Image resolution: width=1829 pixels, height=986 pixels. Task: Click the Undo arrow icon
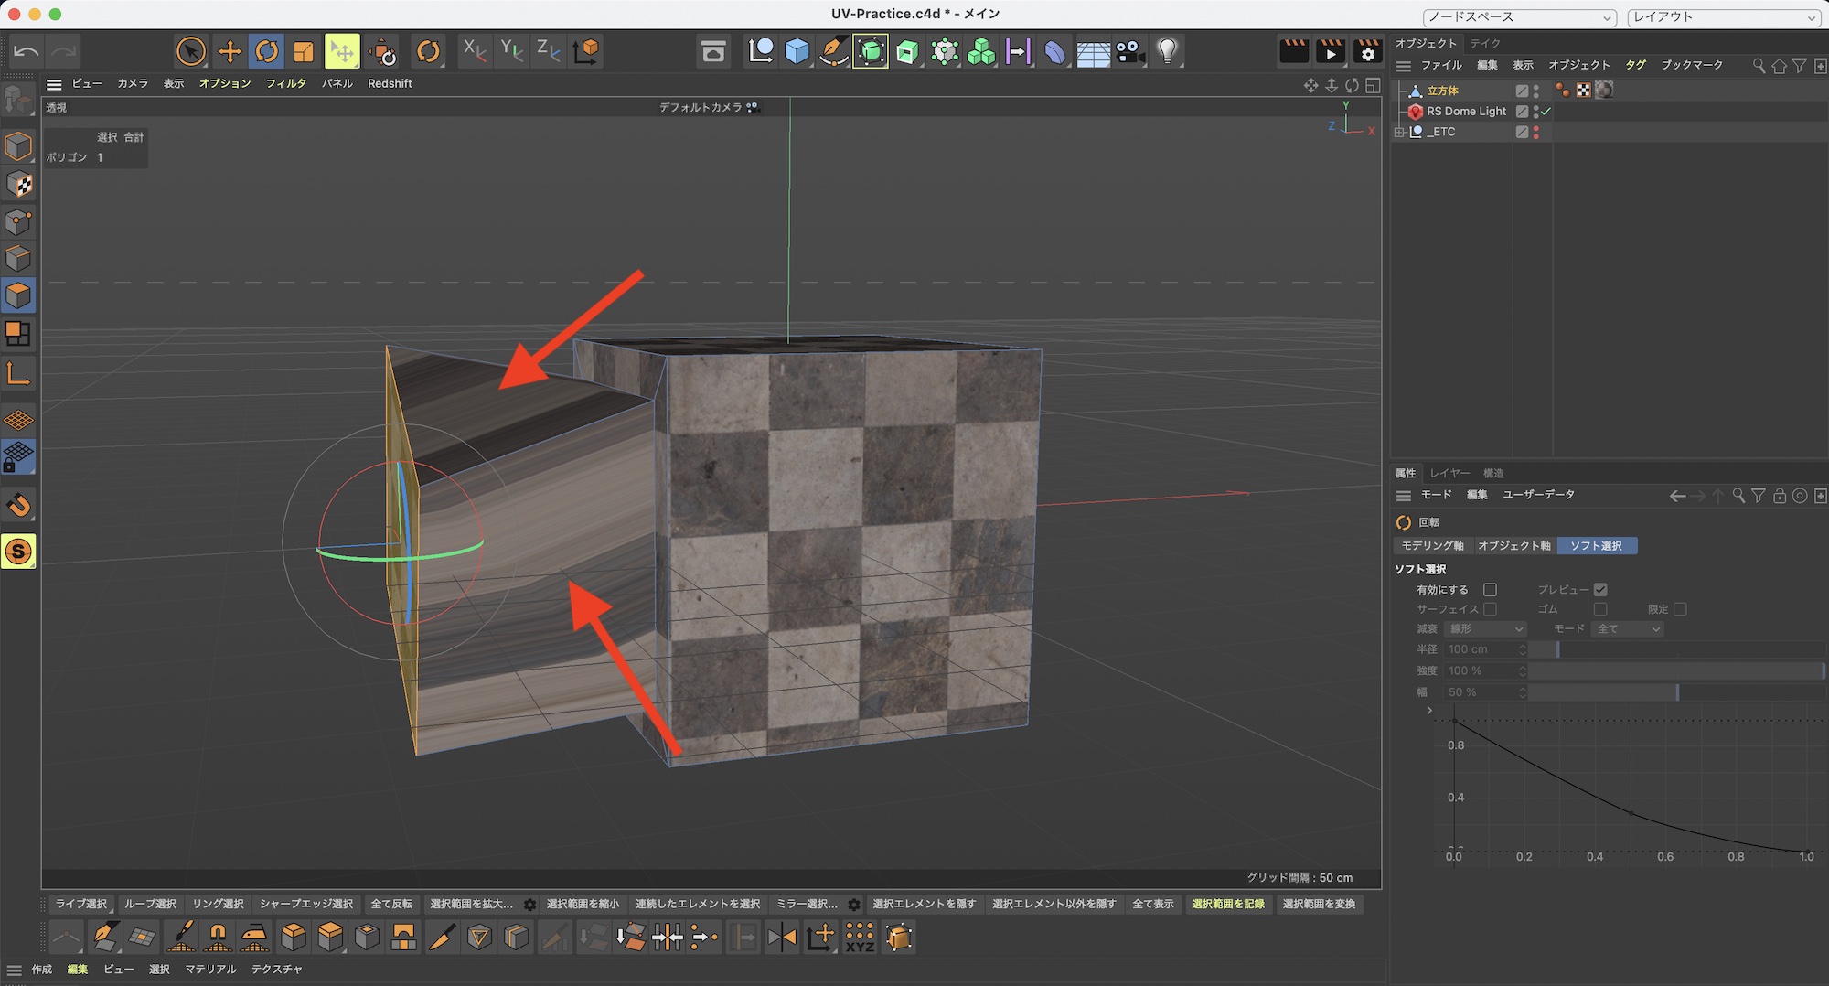pyautogui.click(x=26, y=52)
